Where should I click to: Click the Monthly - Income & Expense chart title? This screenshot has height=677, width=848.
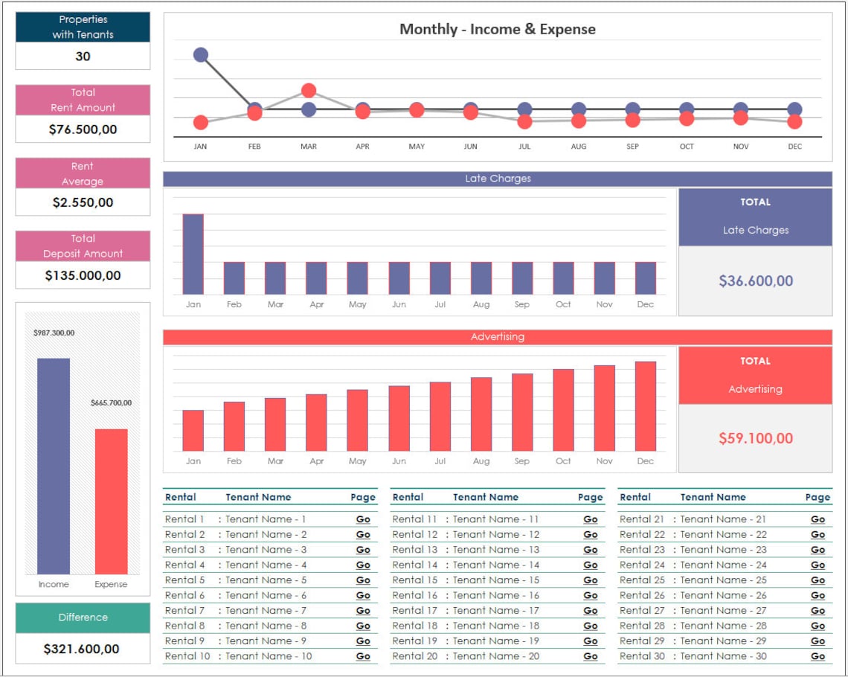497,29
